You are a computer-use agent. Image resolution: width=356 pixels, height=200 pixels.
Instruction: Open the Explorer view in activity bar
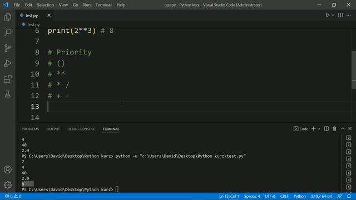[7, 17]
